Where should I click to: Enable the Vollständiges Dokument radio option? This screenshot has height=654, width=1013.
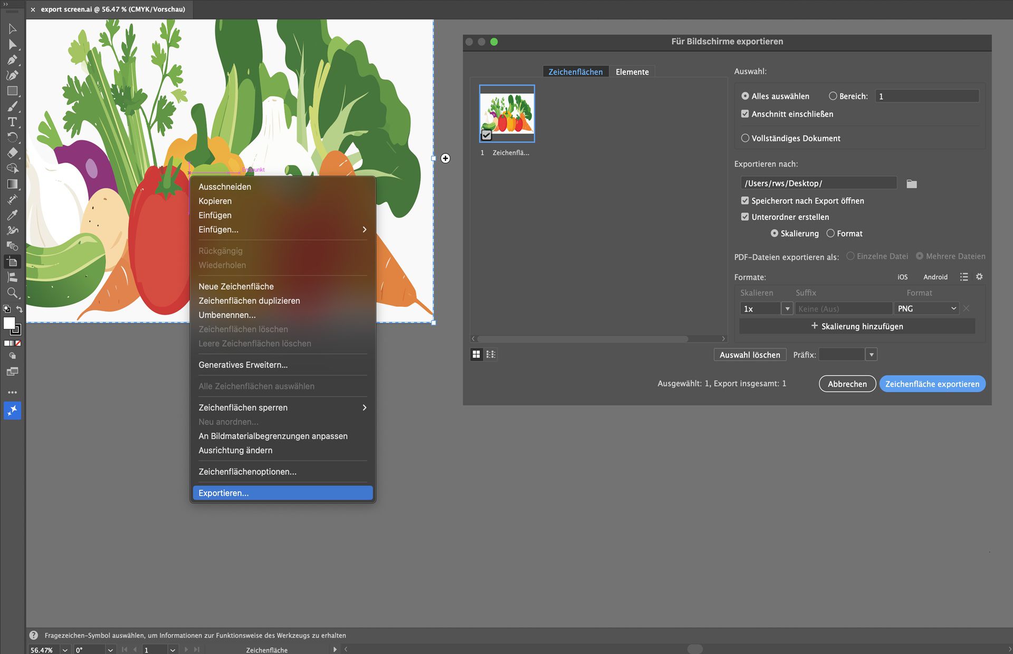745,138
